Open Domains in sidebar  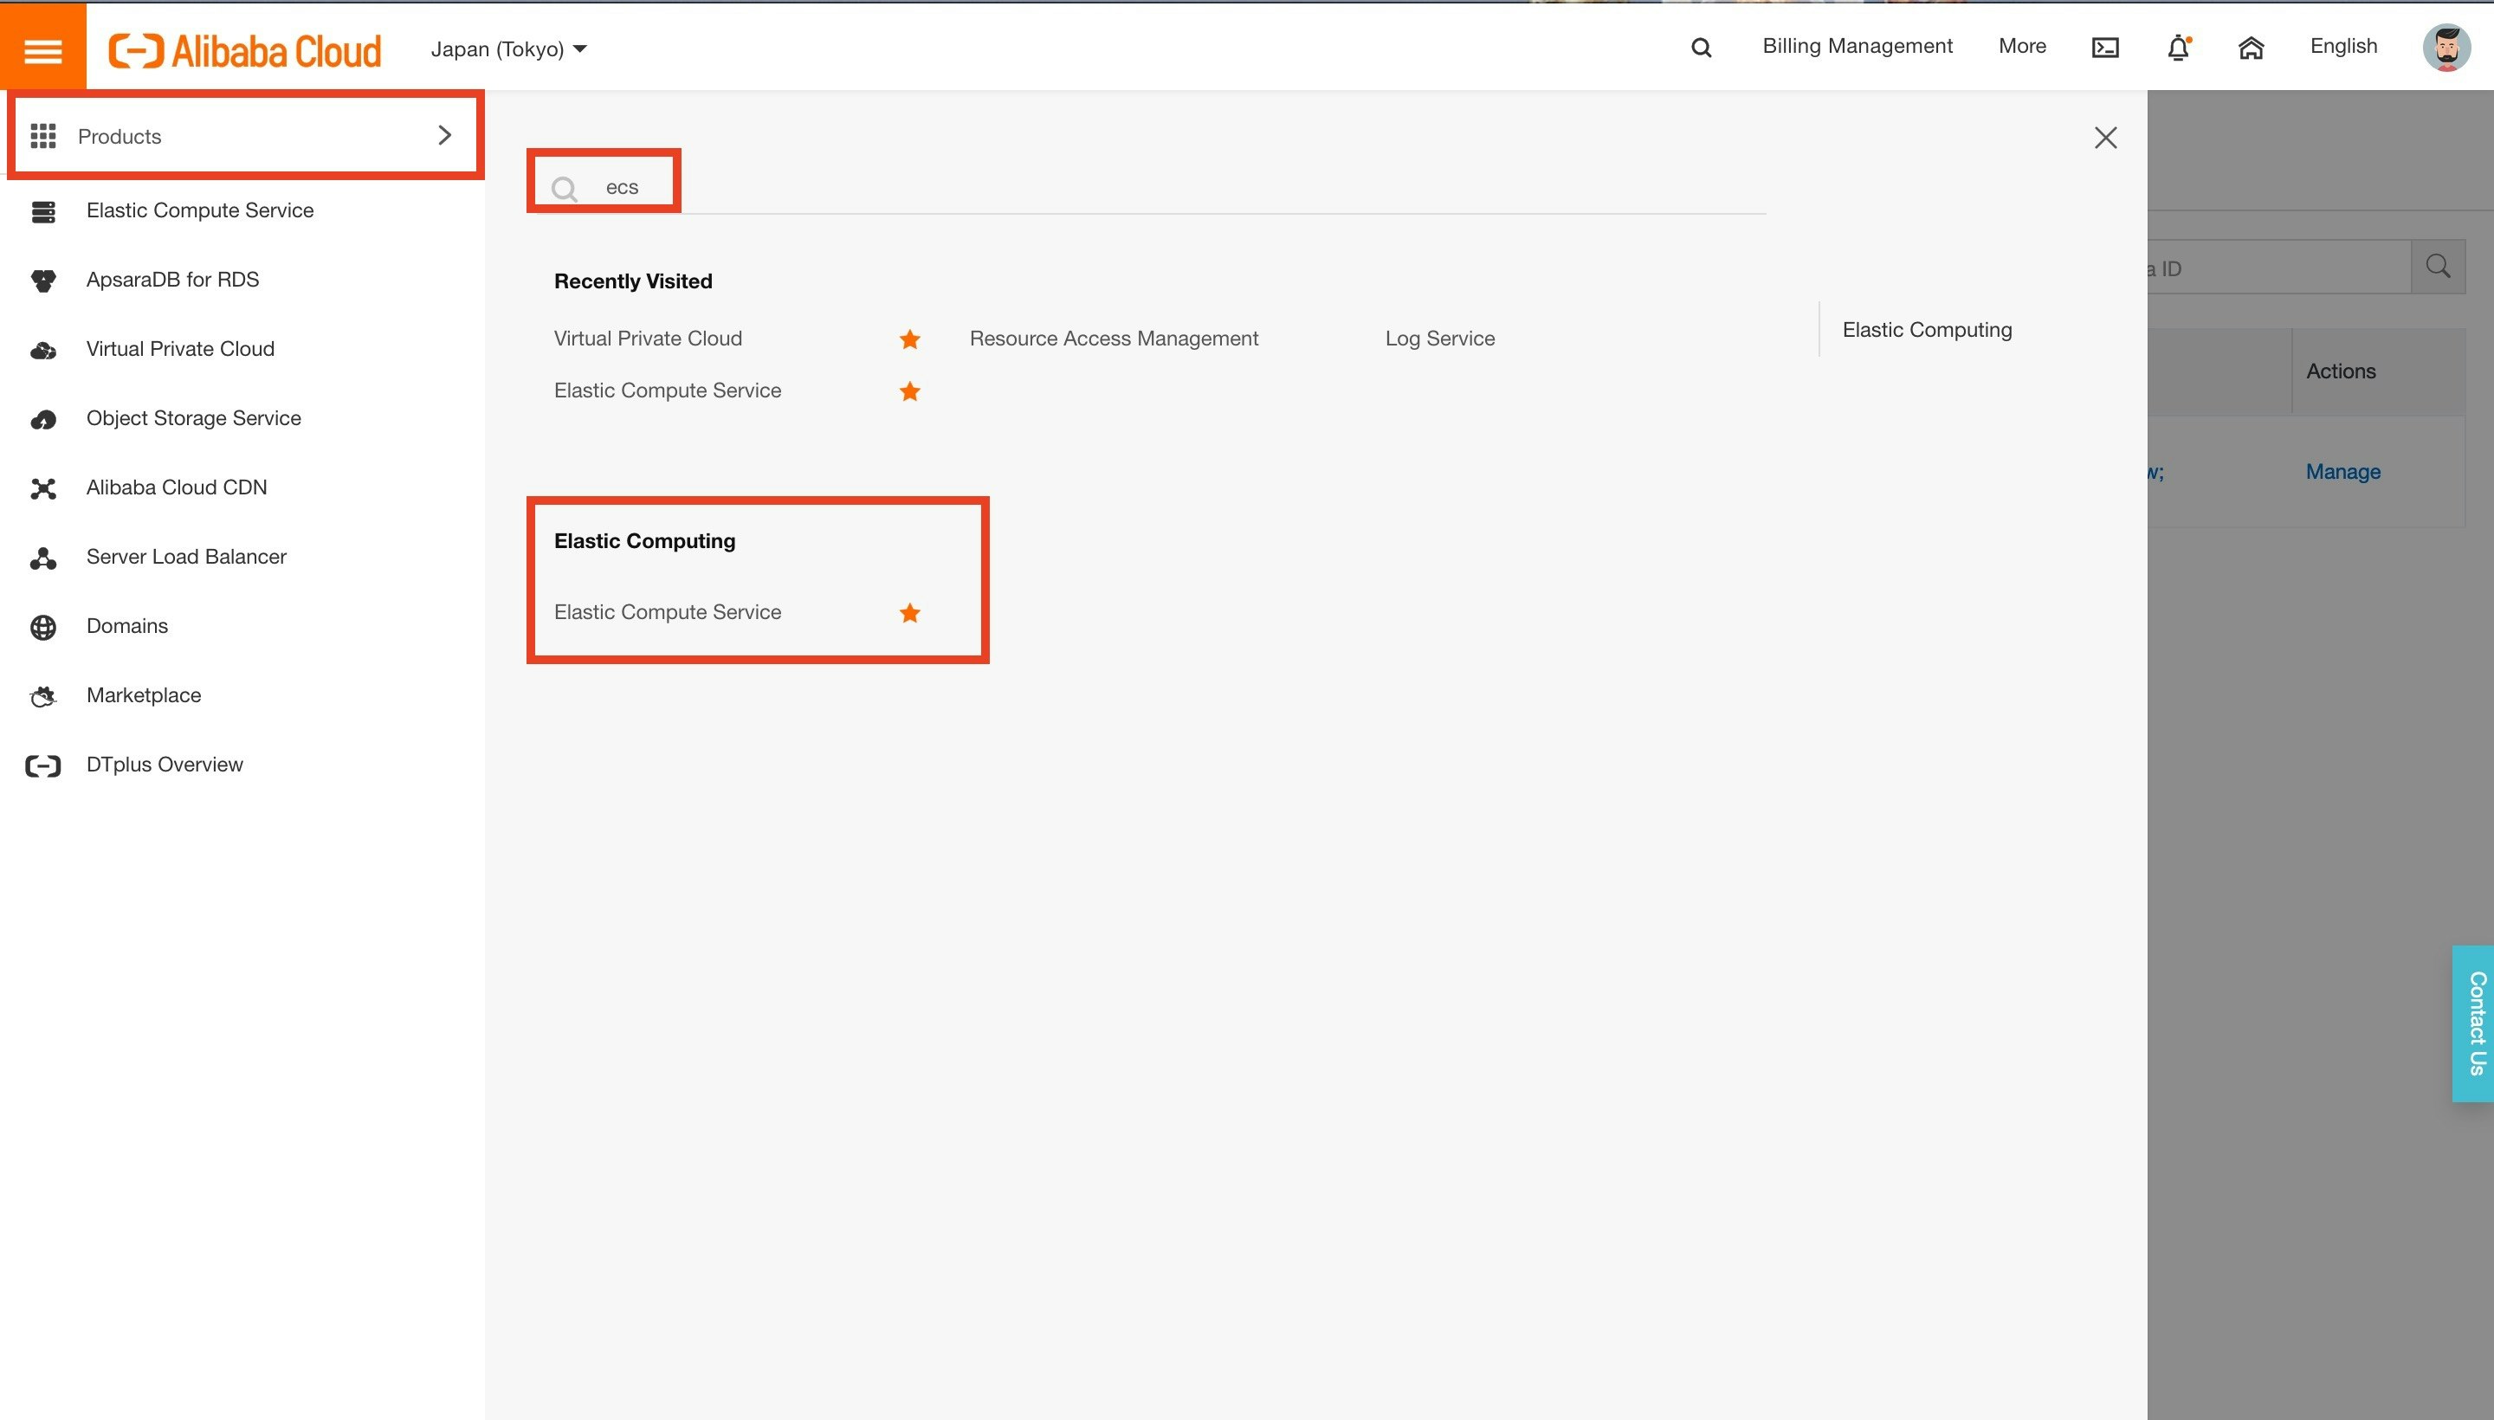tap(126, 625)
